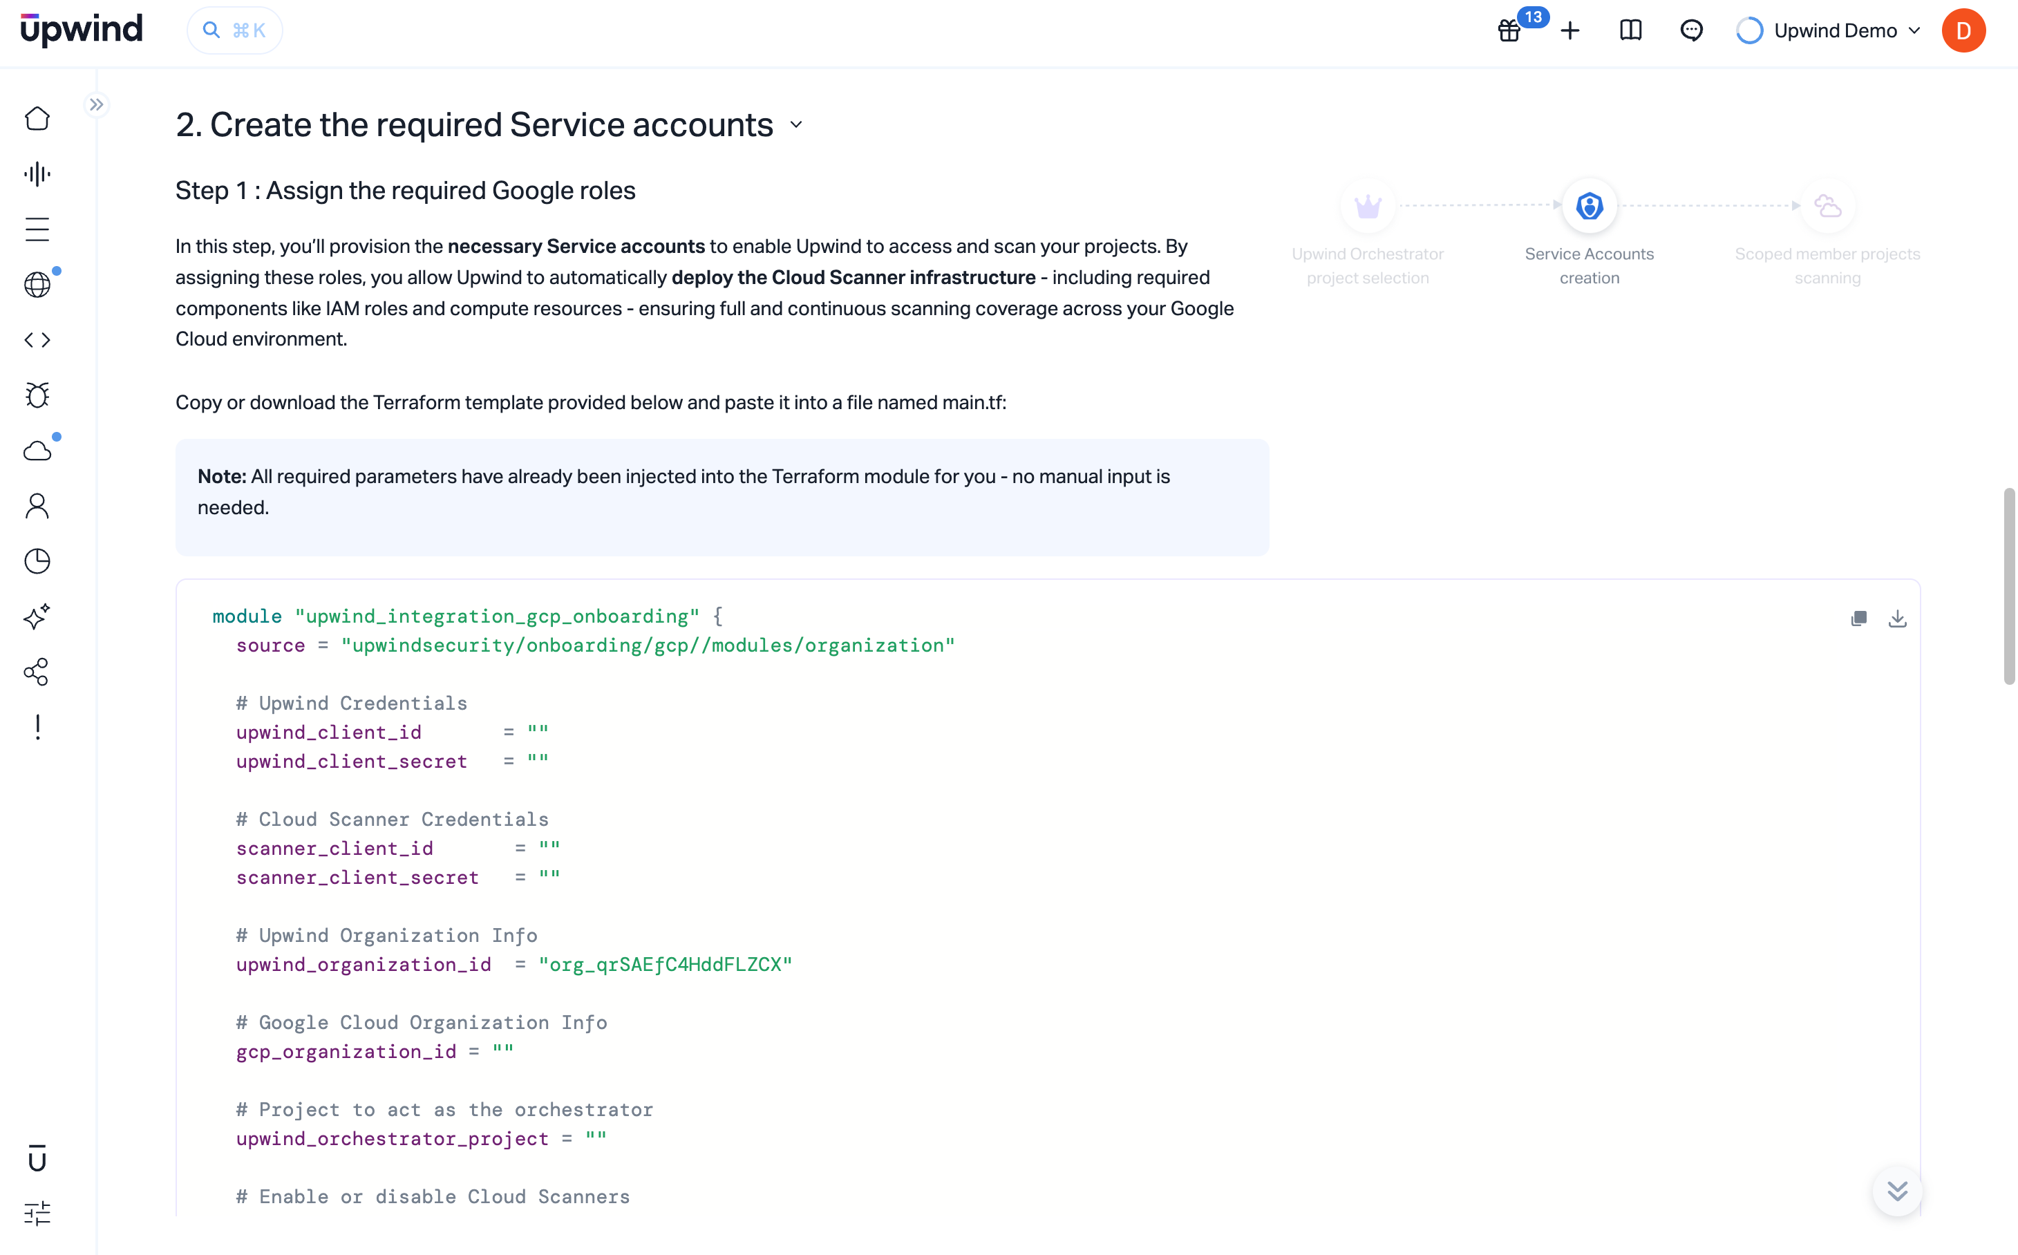
Task: Click the upwind_client_id line
Action: click(392, 732)
